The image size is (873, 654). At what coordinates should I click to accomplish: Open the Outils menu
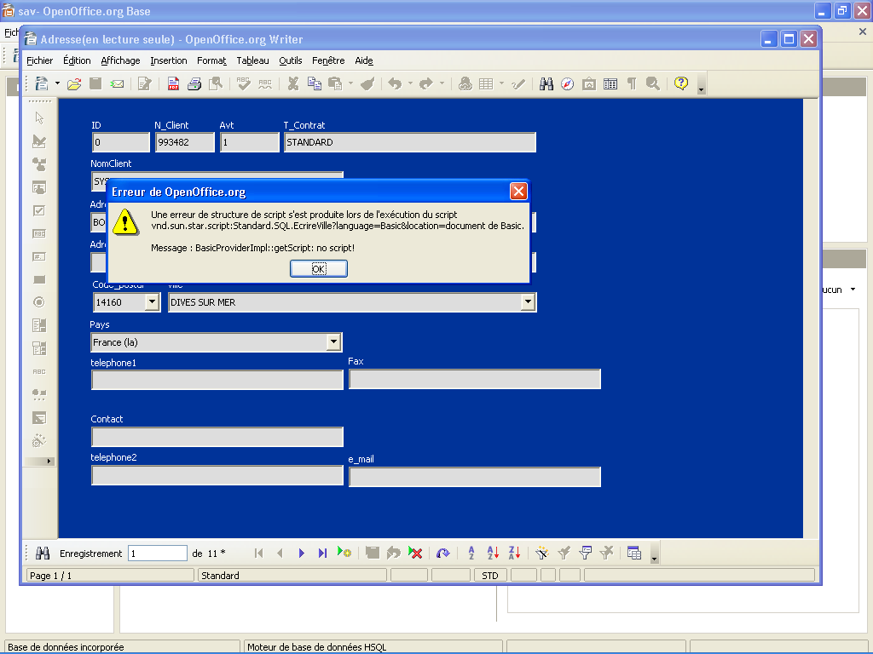coord(291,60)
